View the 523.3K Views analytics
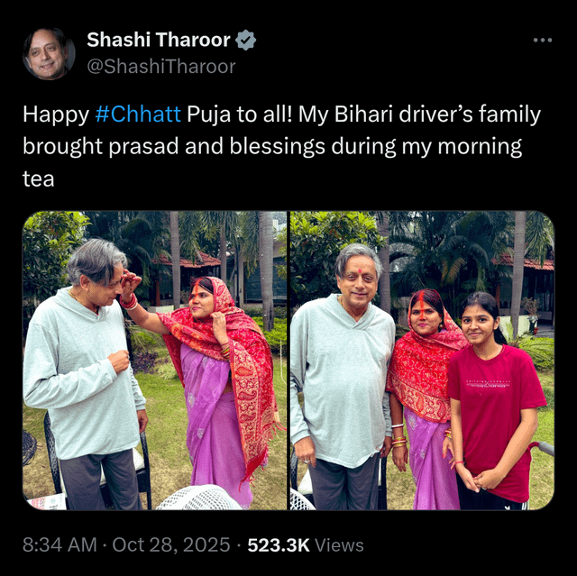Viewport: 577px width, 576px height. point(306,544)
